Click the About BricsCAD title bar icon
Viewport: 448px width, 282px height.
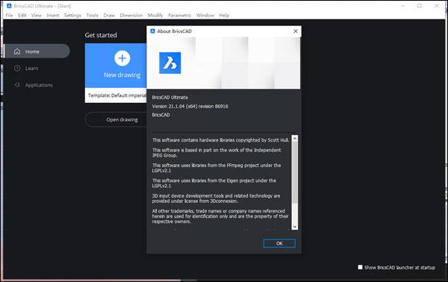coord(152,31)
